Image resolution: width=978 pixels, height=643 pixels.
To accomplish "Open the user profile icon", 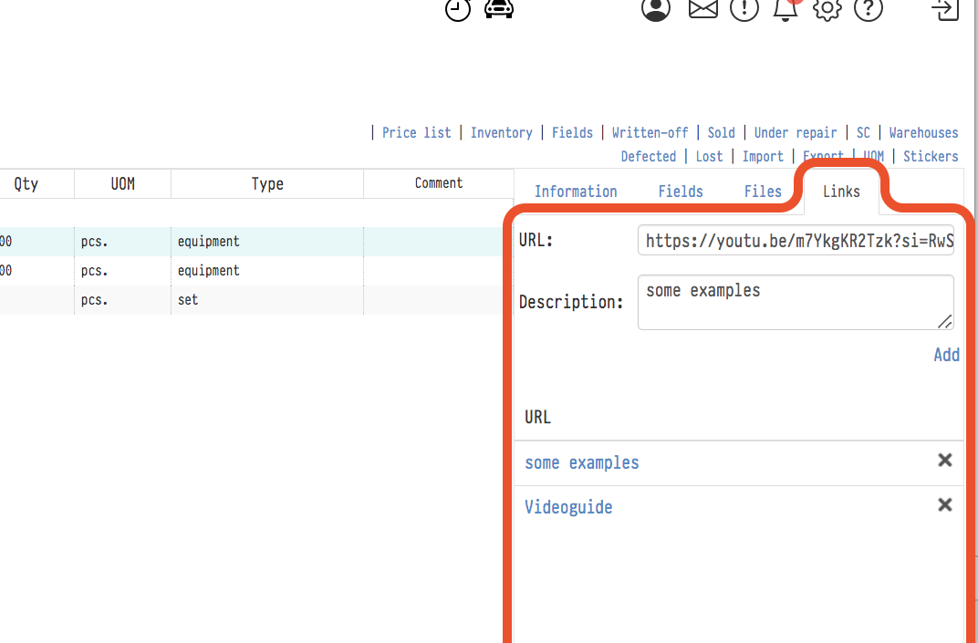I will tap(655, 8).
